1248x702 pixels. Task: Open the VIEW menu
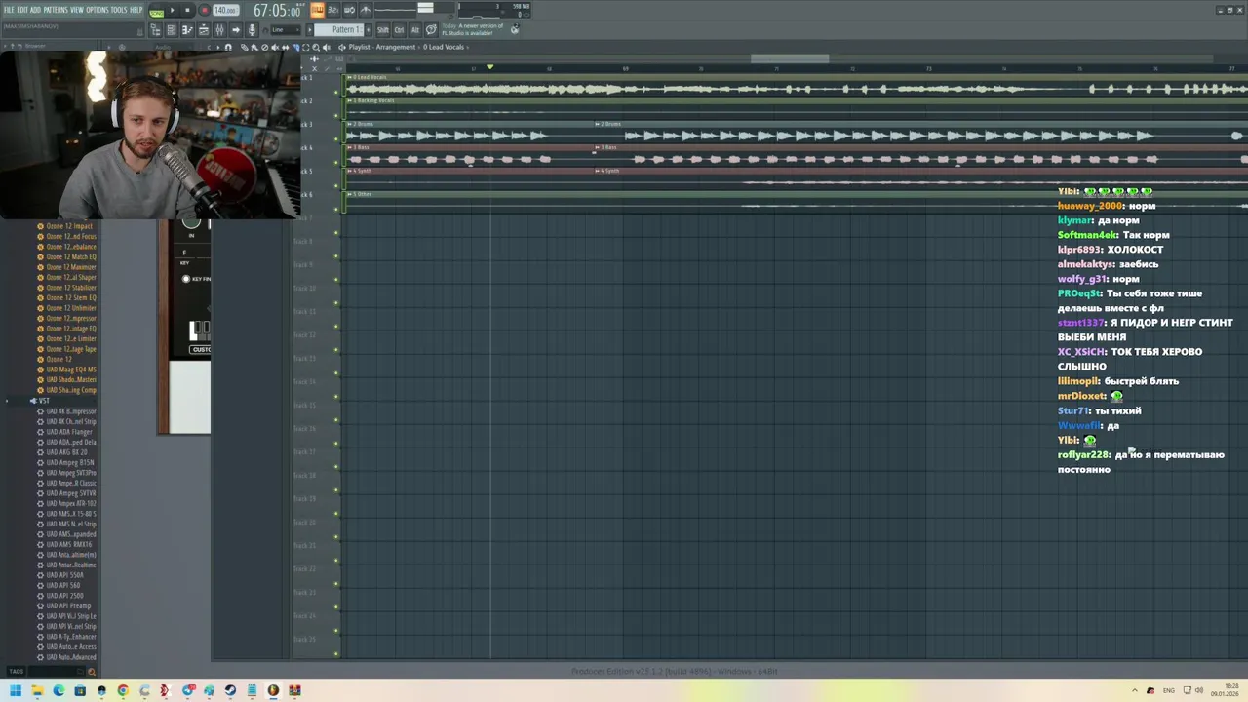(77, 10)
